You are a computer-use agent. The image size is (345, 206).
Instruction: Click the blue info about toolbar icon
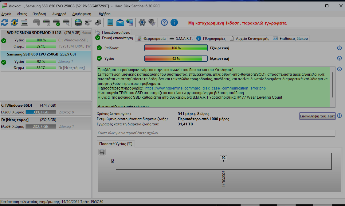pos(174,22)
